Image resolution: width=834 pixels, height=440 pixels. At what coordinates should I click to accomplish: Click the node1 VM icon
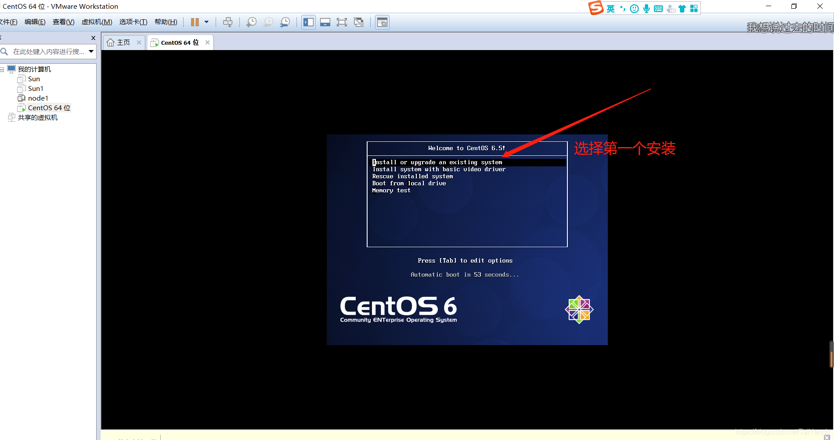pyautogui.click(x=22, y=98)
